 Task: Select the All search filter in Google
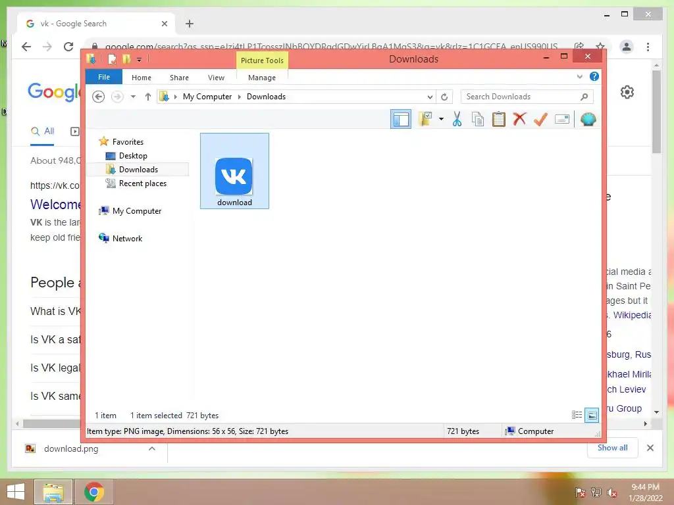pos(43,132)
